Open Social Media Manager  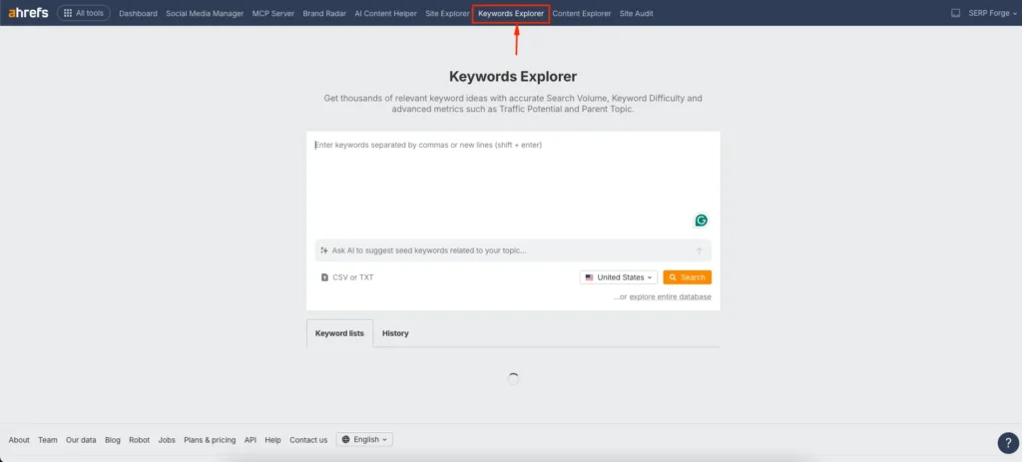click(205, 13)
